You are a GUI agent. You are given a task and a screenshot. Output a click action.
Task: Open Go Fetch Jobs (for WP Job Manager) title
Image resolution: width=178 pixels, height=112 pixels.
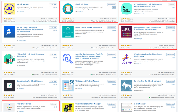pos(147,81)
